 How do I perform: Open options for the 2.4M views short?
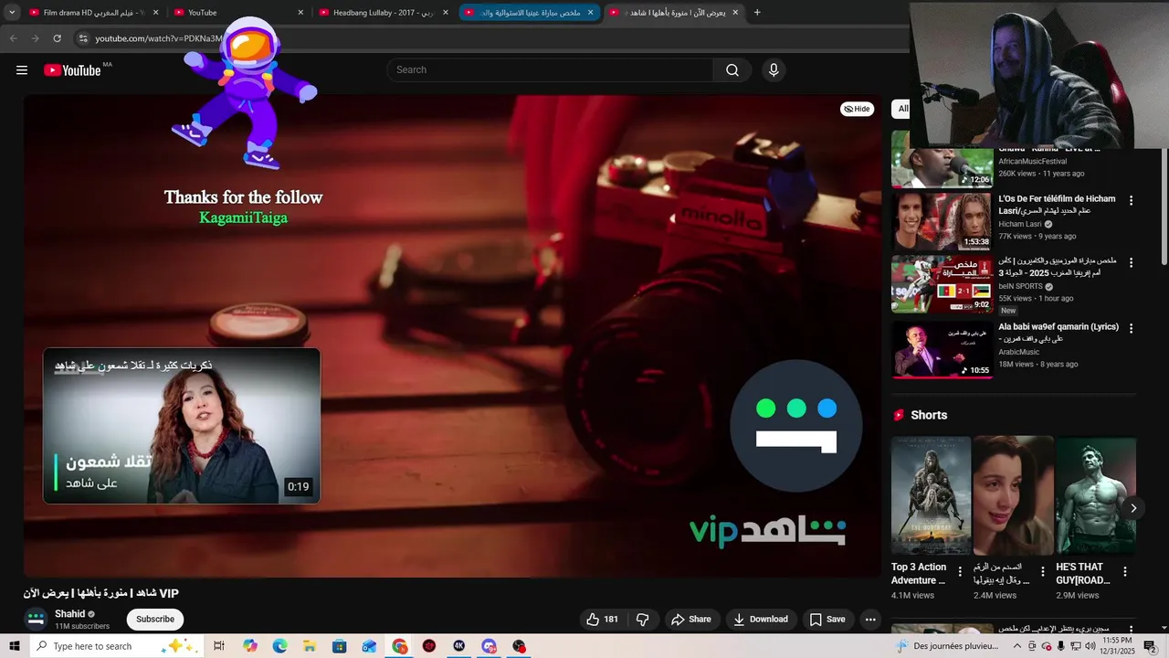coord(1042,572)
